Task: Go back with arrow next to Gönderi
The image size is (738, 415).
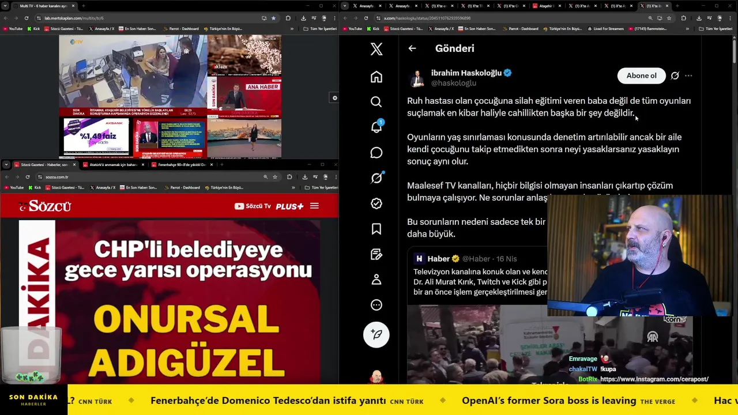Action: (412, 48)
